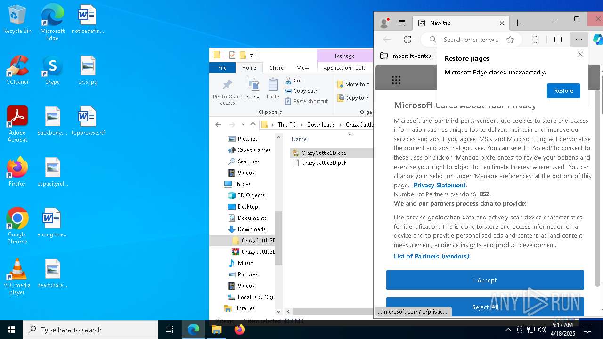This screenshot has height=339, width=603.
Task: Collapse the Name column sort arrow
Action: pyautogui.click(x=350, y=134)
